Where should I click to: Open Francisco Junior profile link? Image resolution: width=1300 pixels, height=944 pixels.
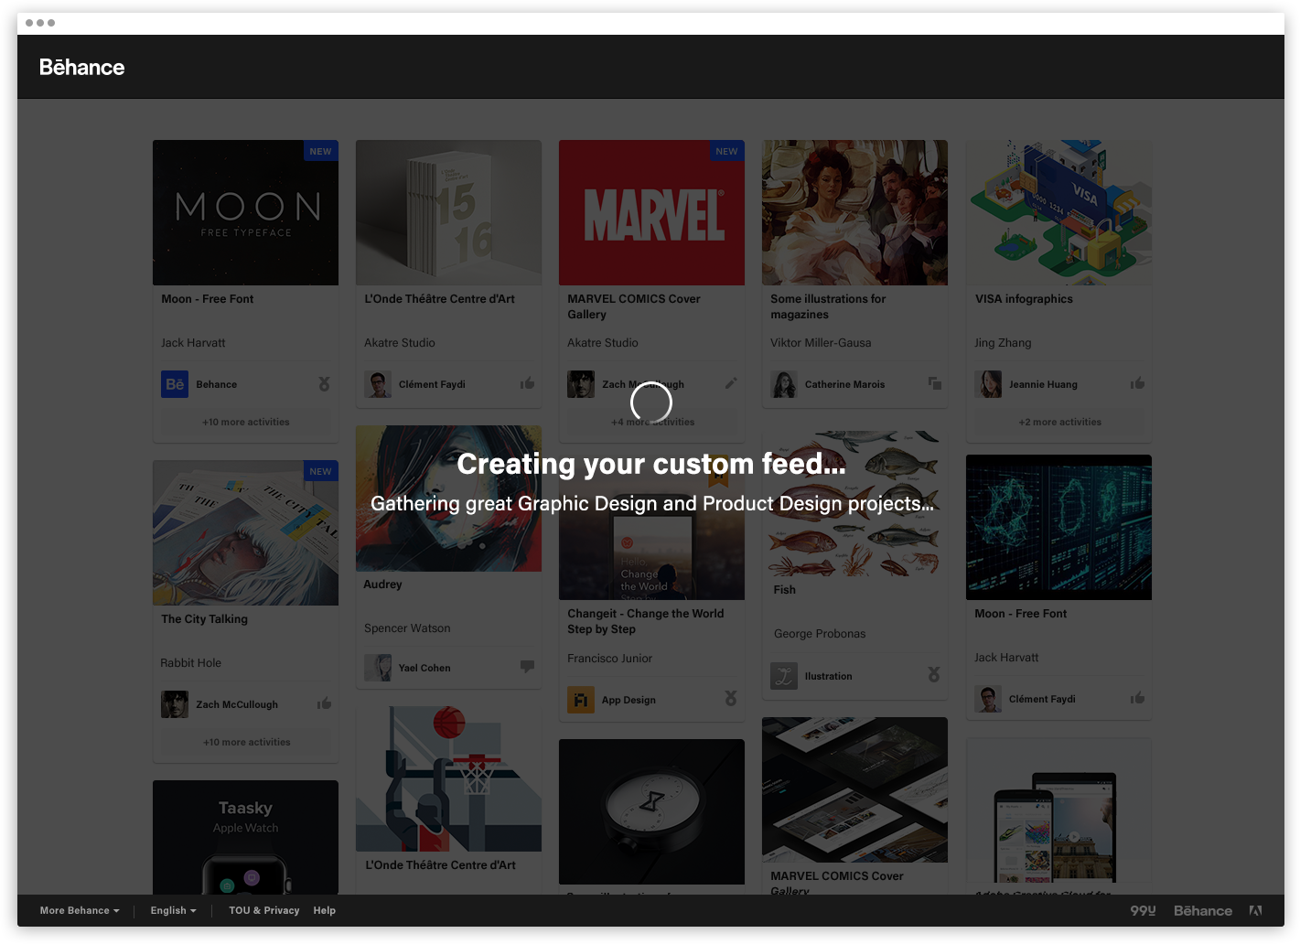click(x=609, y=659)
